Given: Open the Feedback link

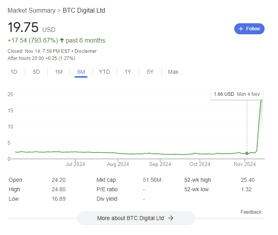Looking at the screenshot, I should pyautogui.click(x=251, y=212).
